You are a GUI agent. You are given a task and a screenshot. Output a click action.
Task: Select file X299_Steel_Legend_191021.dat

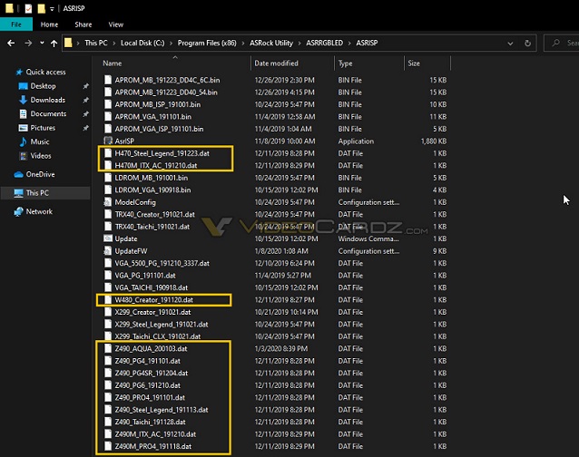pos(162,325)
